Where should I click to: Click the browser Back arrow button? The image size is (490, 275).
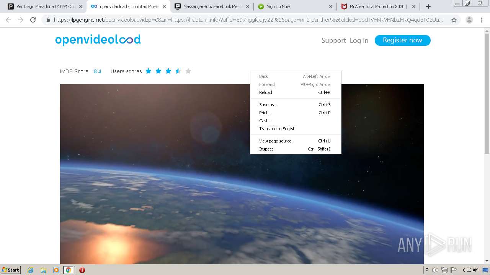click(8, 20)
